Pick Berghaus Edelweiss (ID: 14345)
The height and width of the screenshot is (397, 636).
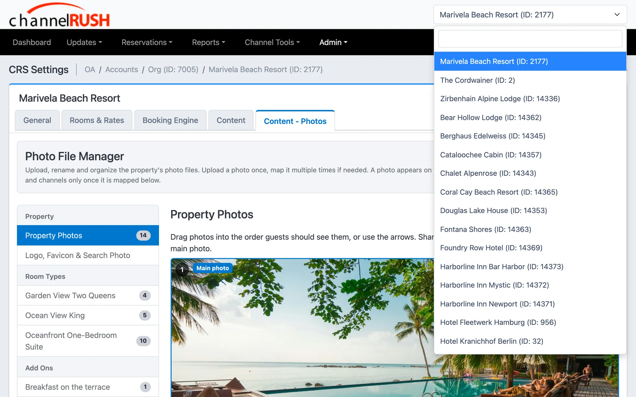click(530, 136)
